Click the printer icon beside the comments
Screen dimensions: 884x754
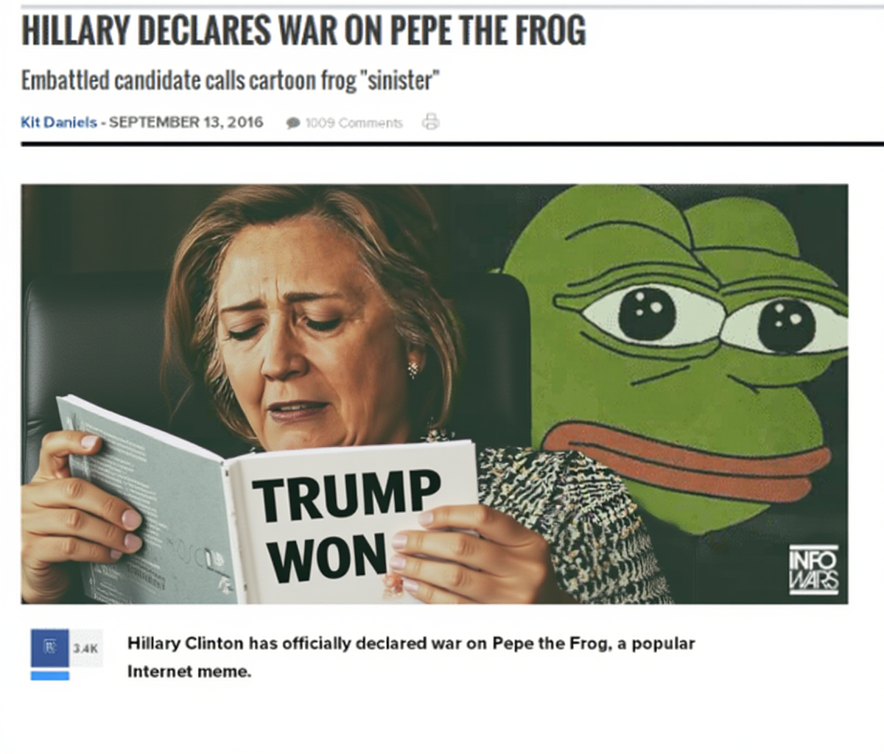[x=430, y=121]
